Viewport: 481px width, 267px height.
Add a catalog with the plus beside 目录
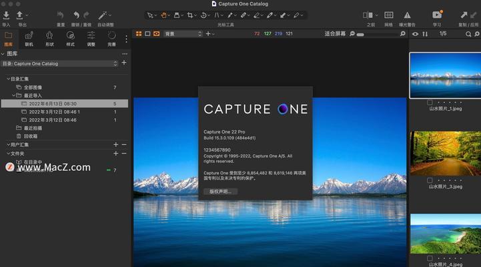[124, 63]
